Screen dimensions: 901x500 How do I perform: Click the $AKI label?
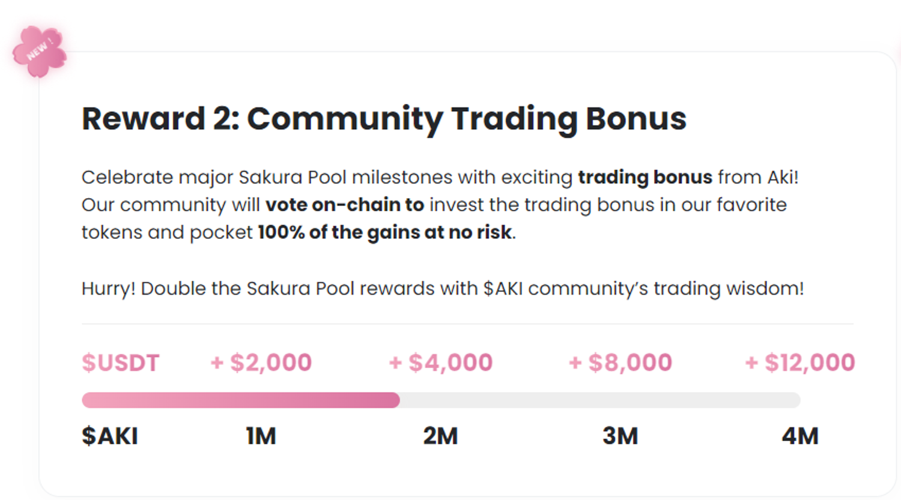[x=110, y=436]
